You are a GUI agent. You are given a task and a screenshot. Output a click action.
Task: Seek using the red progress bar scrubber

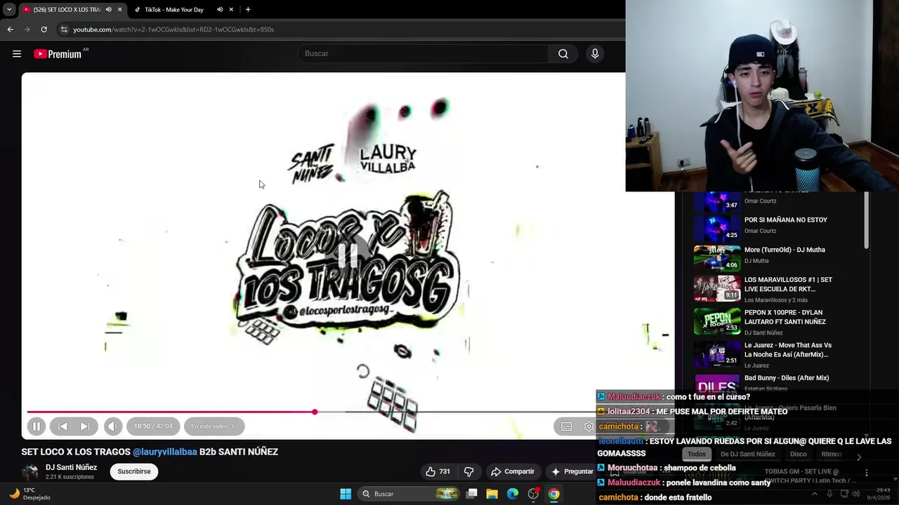[x=315, y=412]
